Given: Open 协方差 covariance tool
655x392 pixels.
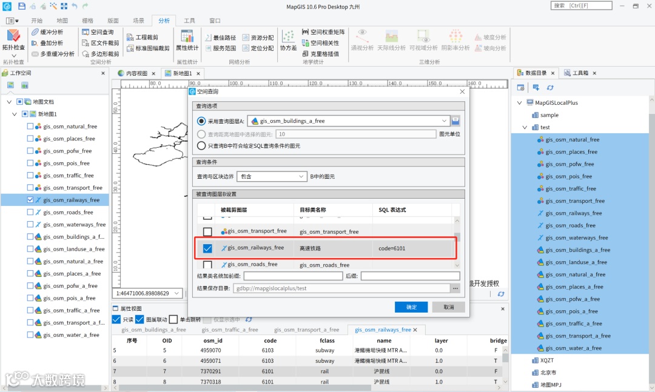Looking at the screenshot, I should pyautogui.click(x=288, y=41).
